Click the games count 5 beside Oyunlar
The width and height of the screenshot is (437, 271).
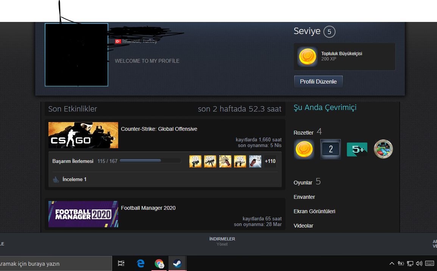(318, 182)
